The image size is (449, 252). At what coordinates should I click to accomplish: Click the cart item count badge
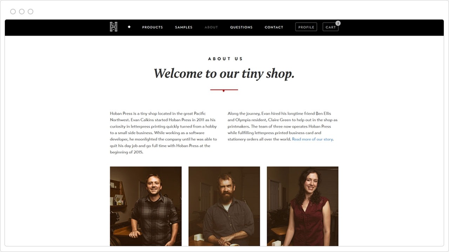point(338,23)
